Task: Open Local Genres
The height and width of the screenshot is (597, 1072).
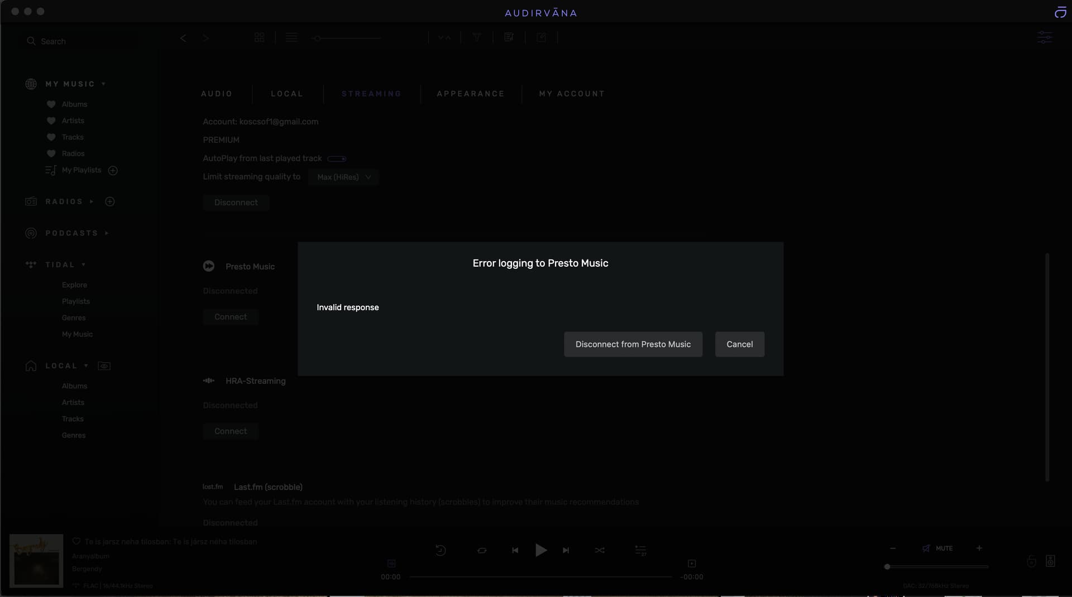Action: (74, 435)
